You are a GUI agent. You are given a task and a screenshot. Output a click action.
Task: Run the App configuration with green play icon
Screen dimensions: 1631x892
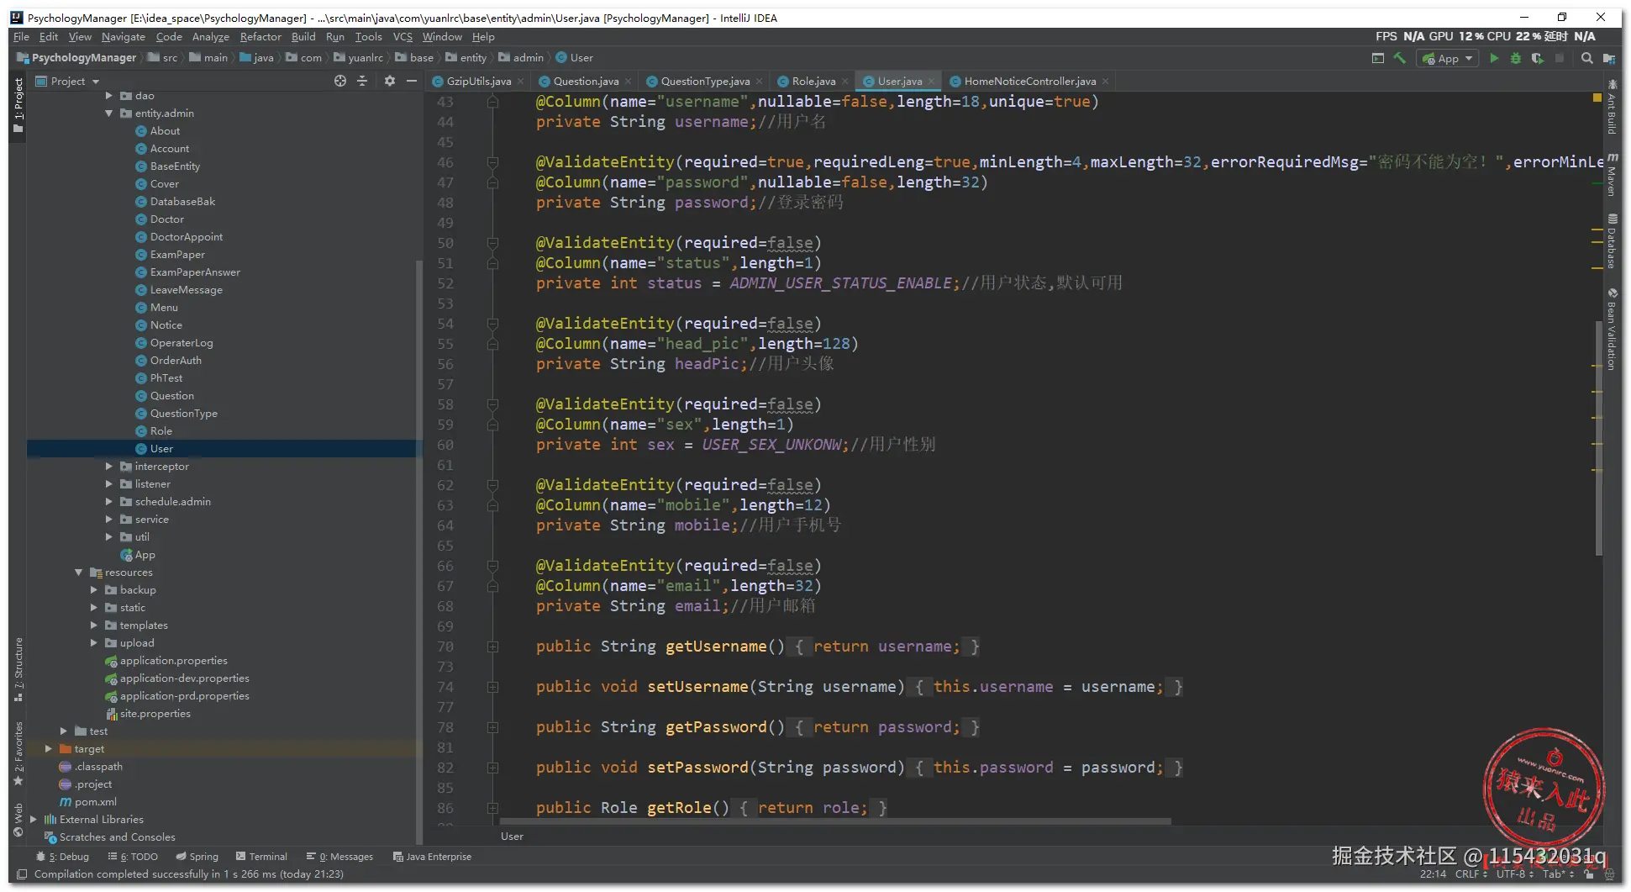[1494, 58]
